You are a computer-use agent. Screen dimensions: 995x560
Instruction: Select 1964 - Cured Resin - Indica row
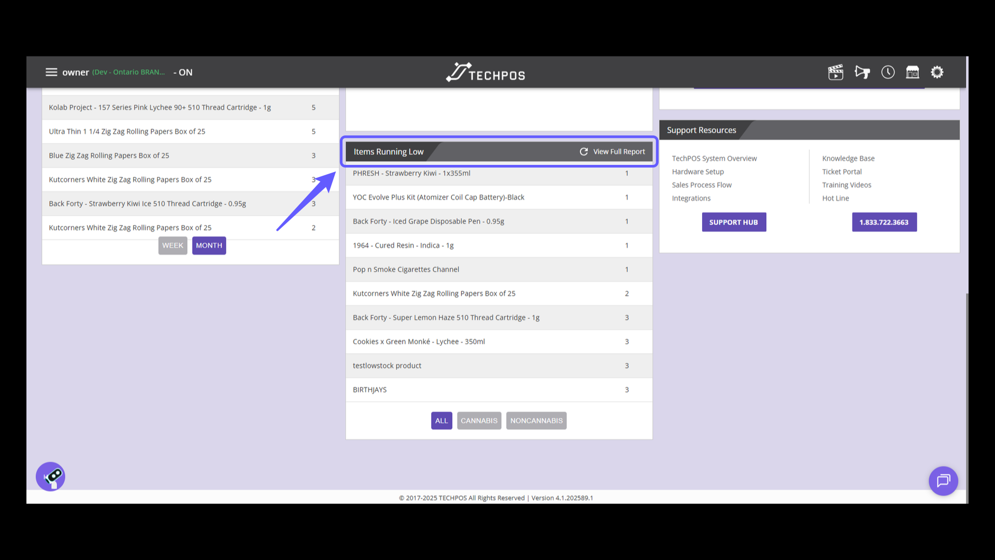(x=499, y=245)
